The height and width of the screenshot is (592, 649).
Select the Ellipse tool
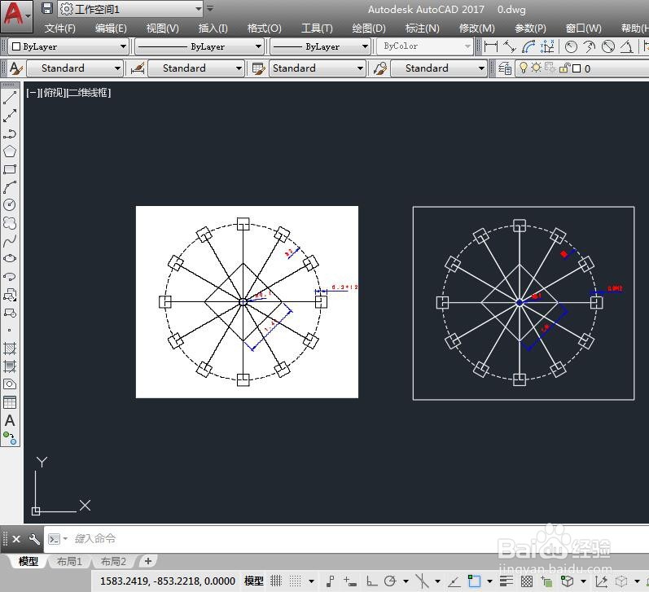pos(10,259)
